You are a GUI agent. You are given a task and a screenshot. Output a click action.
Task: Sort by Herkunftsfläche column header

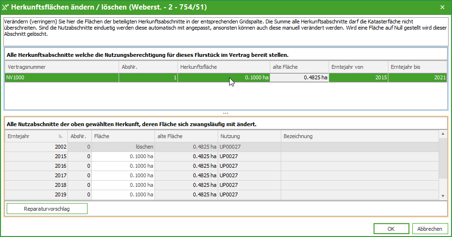tap(223, 67)
